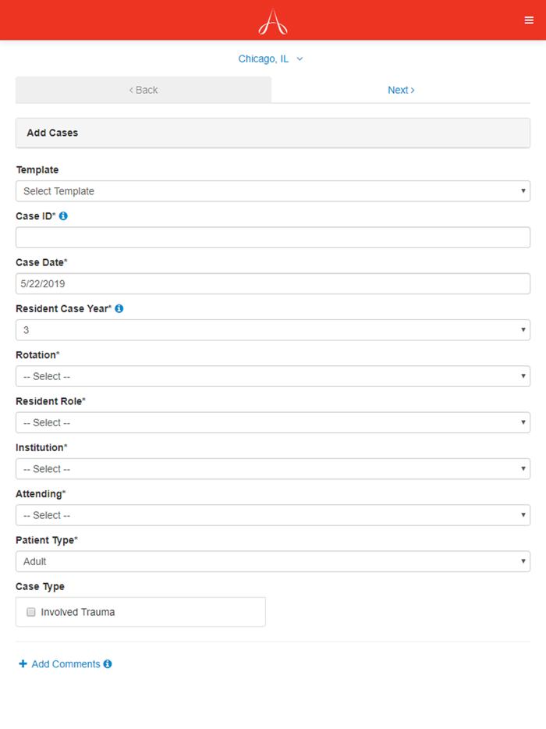Click info icon beside Resident Case Year
Screen dimensions: 546x729
point(118,308)
